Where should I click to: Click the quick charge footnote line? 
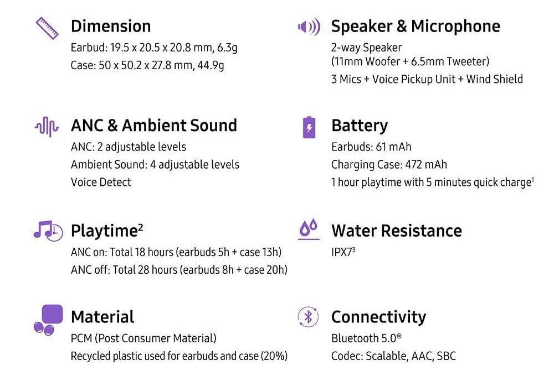(432, 182)
